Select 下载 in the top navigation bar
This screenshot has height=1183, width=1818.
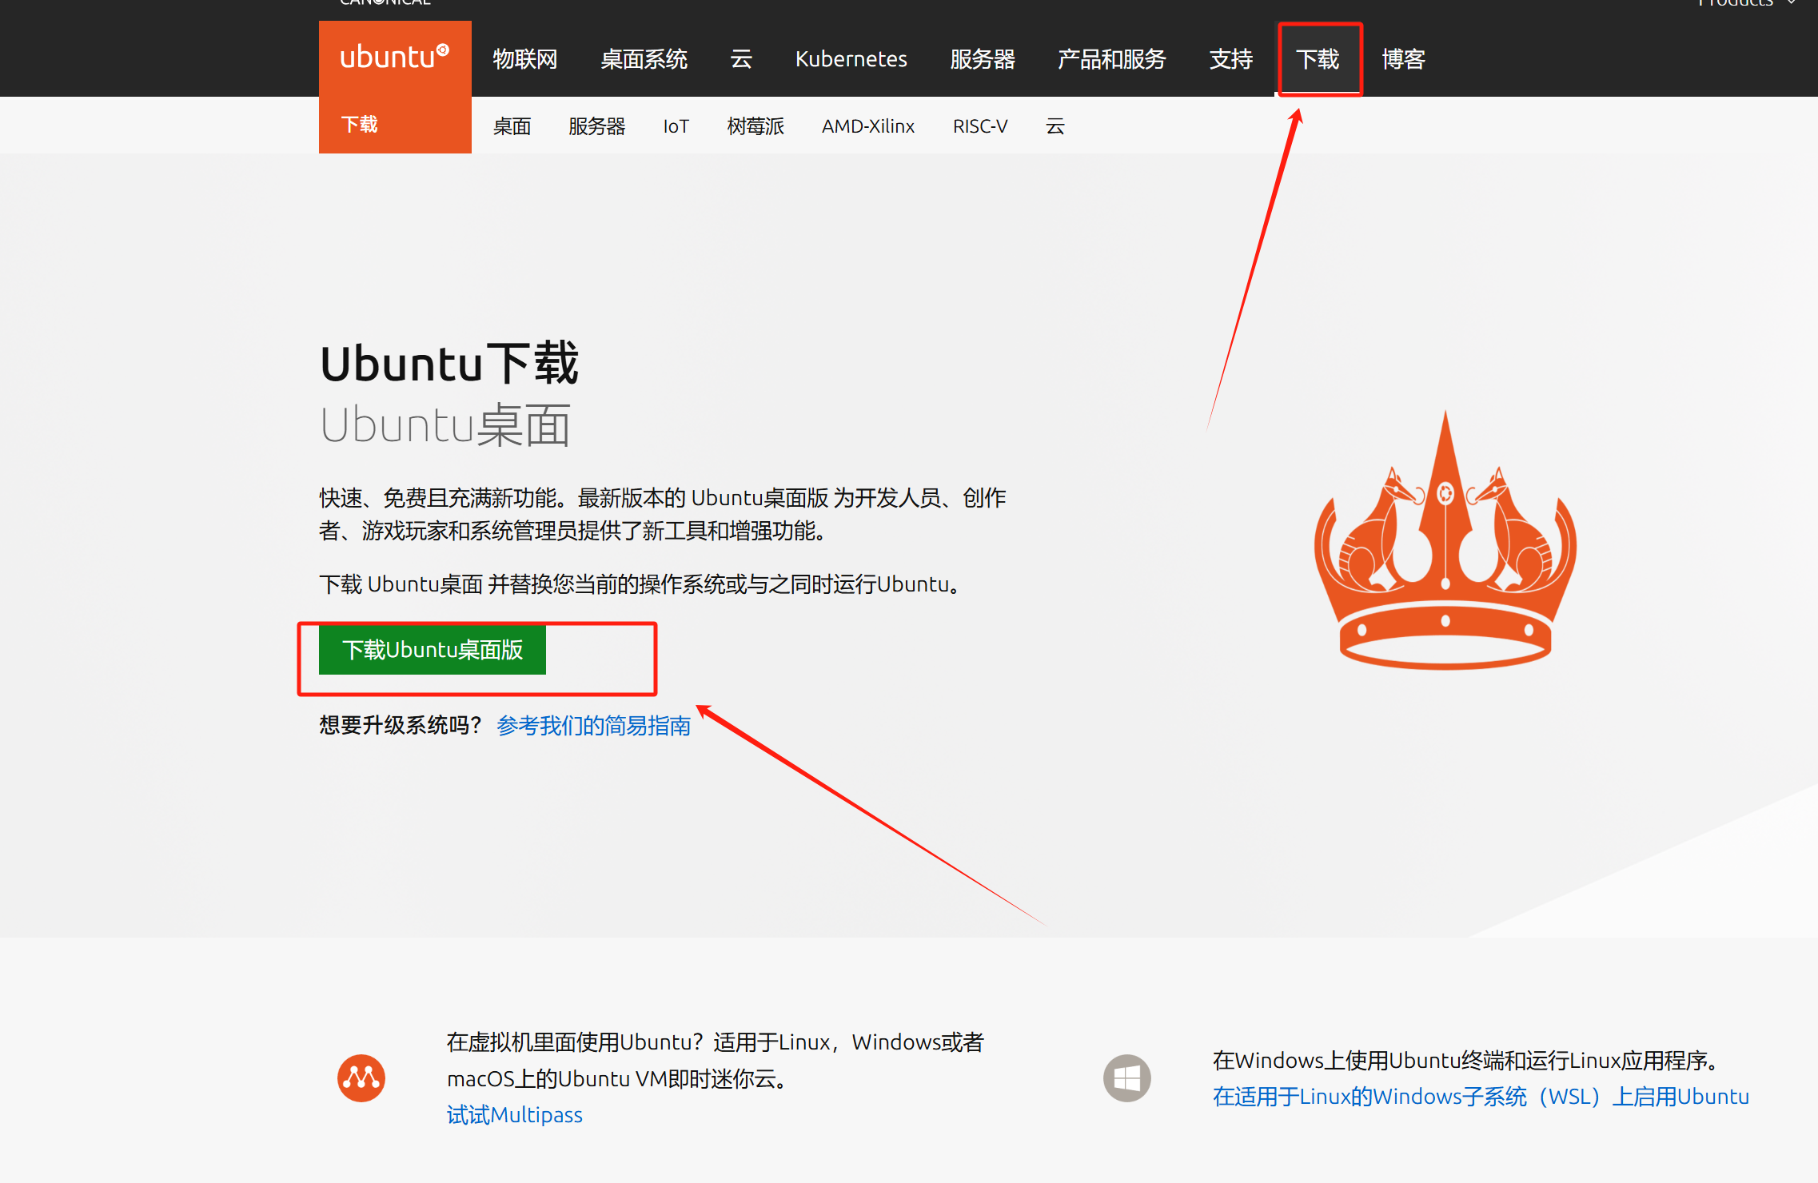point(1318,59)
